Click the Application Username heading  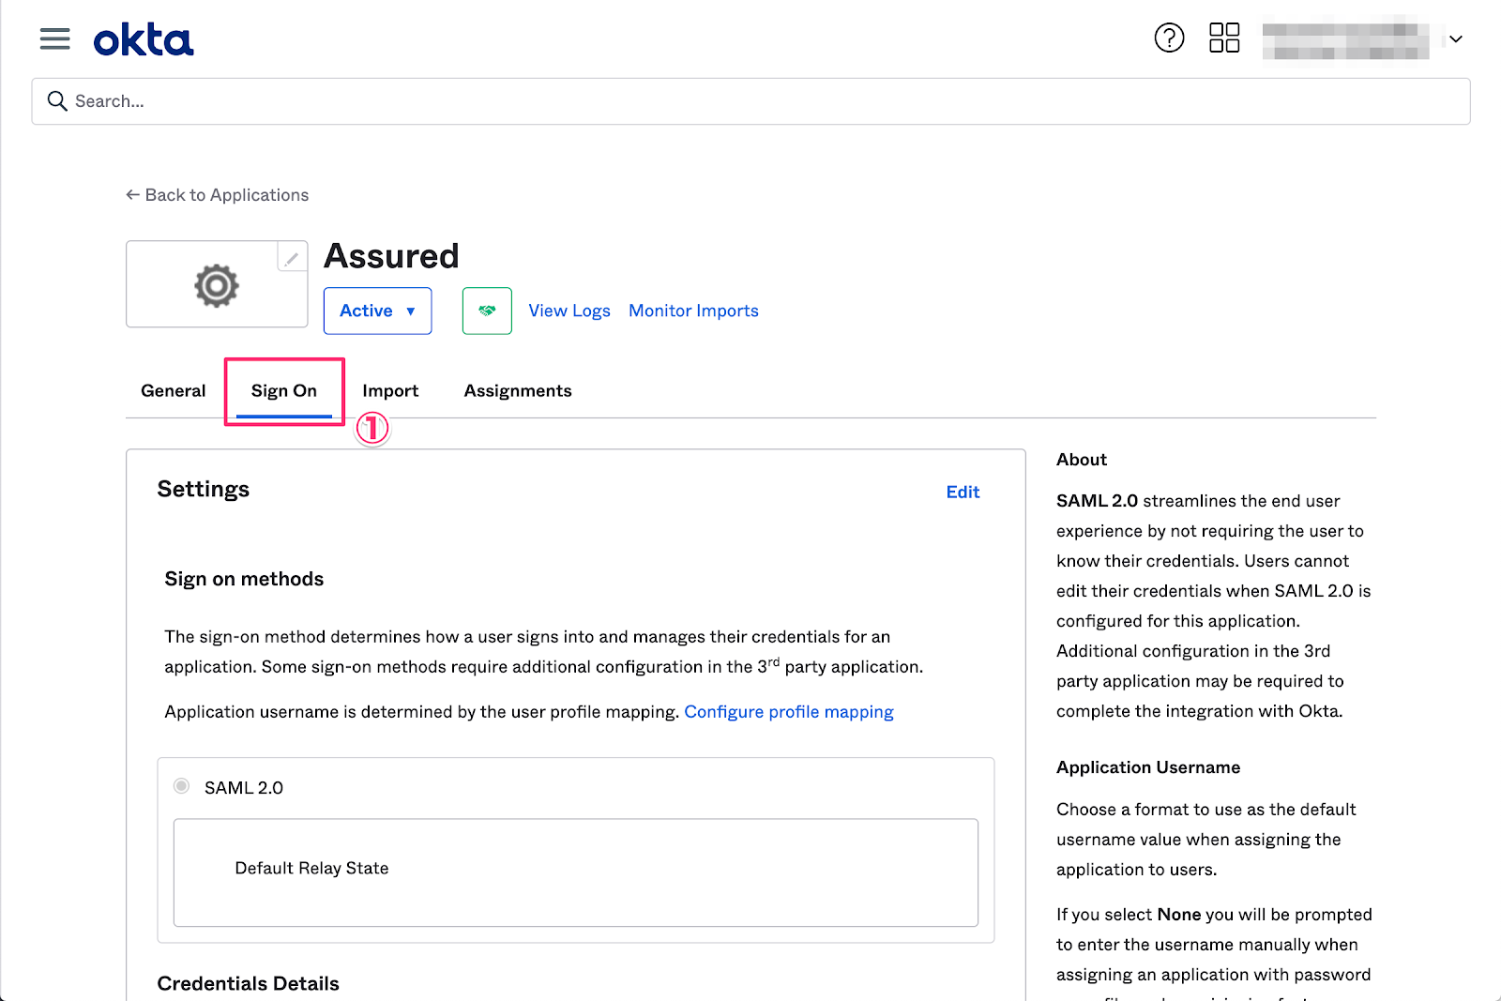(x=1148, y=767)
